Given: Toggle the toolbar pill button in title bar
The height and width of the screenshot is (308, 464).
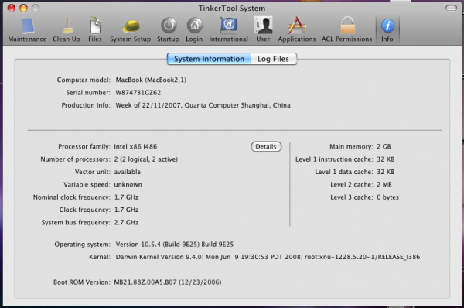Looking at the screenshot, I should click(x=452, y=8).
